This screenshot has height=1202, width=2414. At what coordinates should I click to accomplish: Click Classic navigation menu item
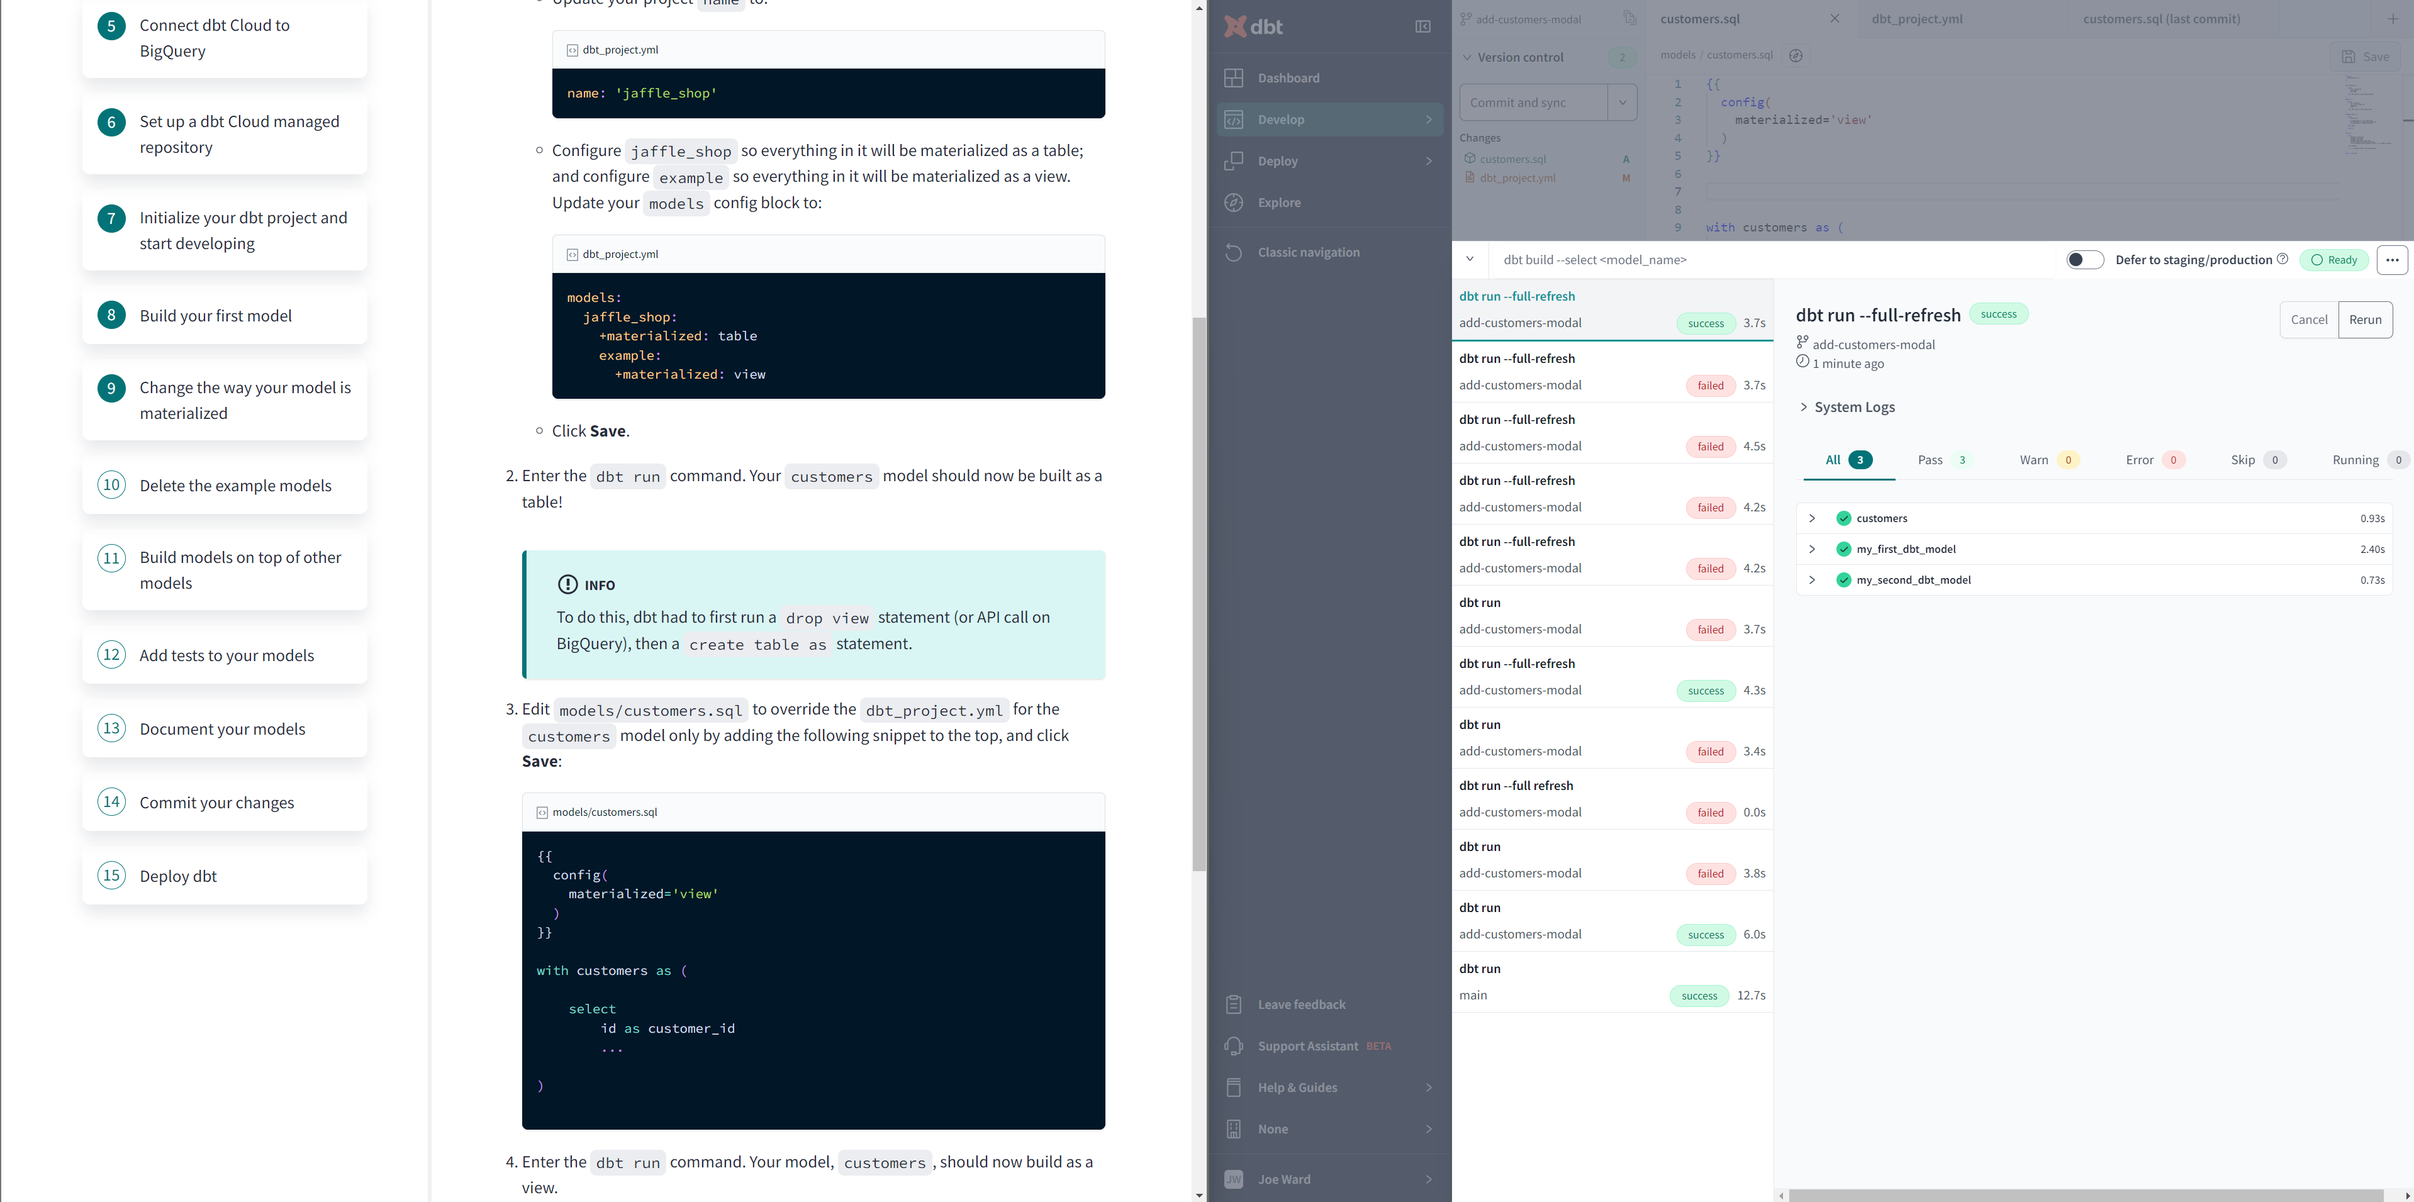(x=1309, y=251)
